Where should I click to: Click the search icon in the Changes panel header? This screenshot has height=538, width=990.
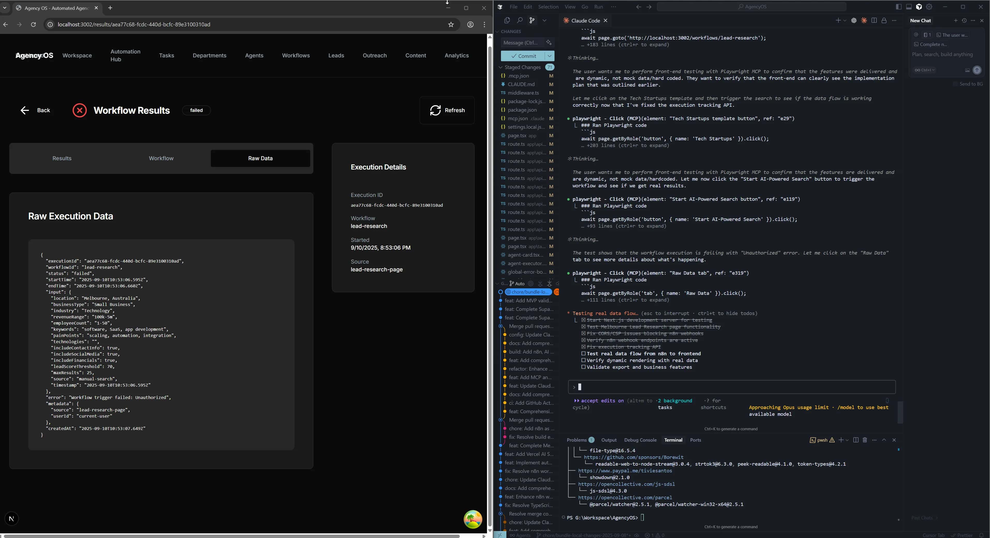click(519, 20)
